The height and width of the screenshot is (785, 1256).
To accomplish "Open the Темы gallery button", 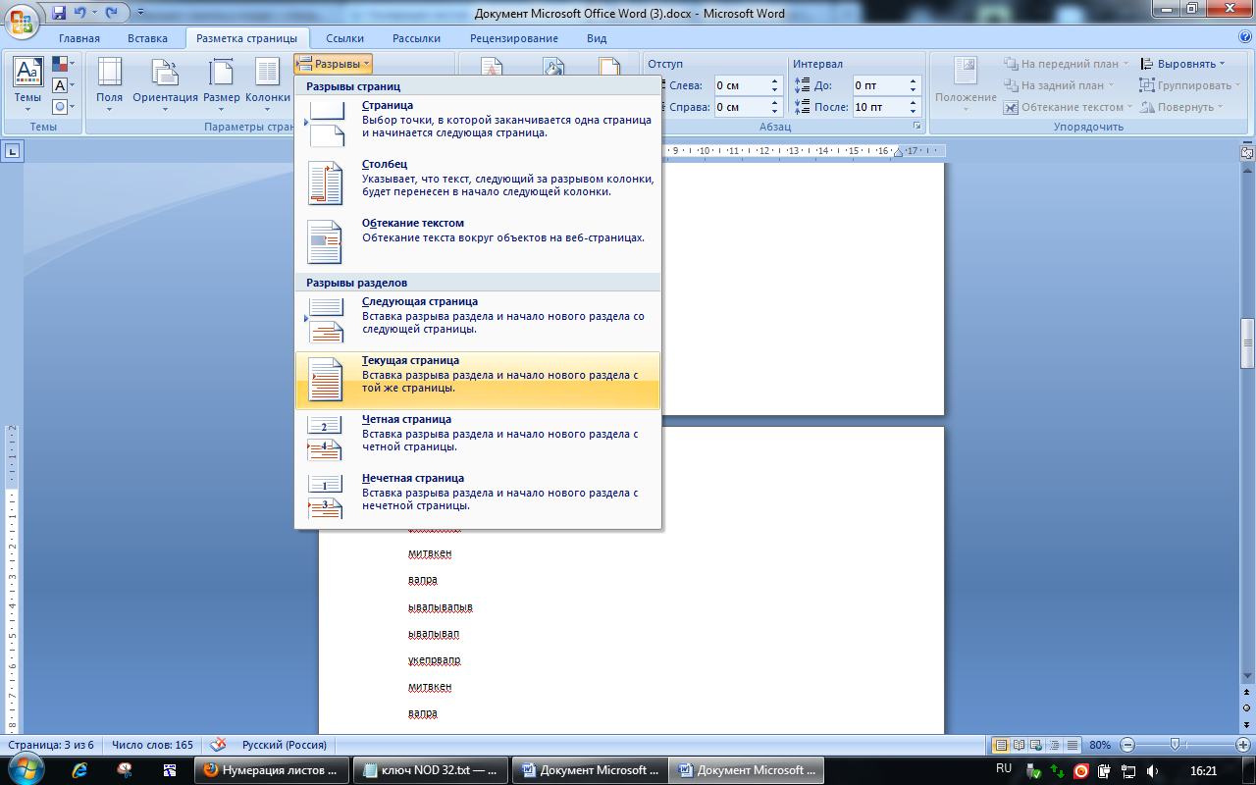I will click(x=26, y=84).
